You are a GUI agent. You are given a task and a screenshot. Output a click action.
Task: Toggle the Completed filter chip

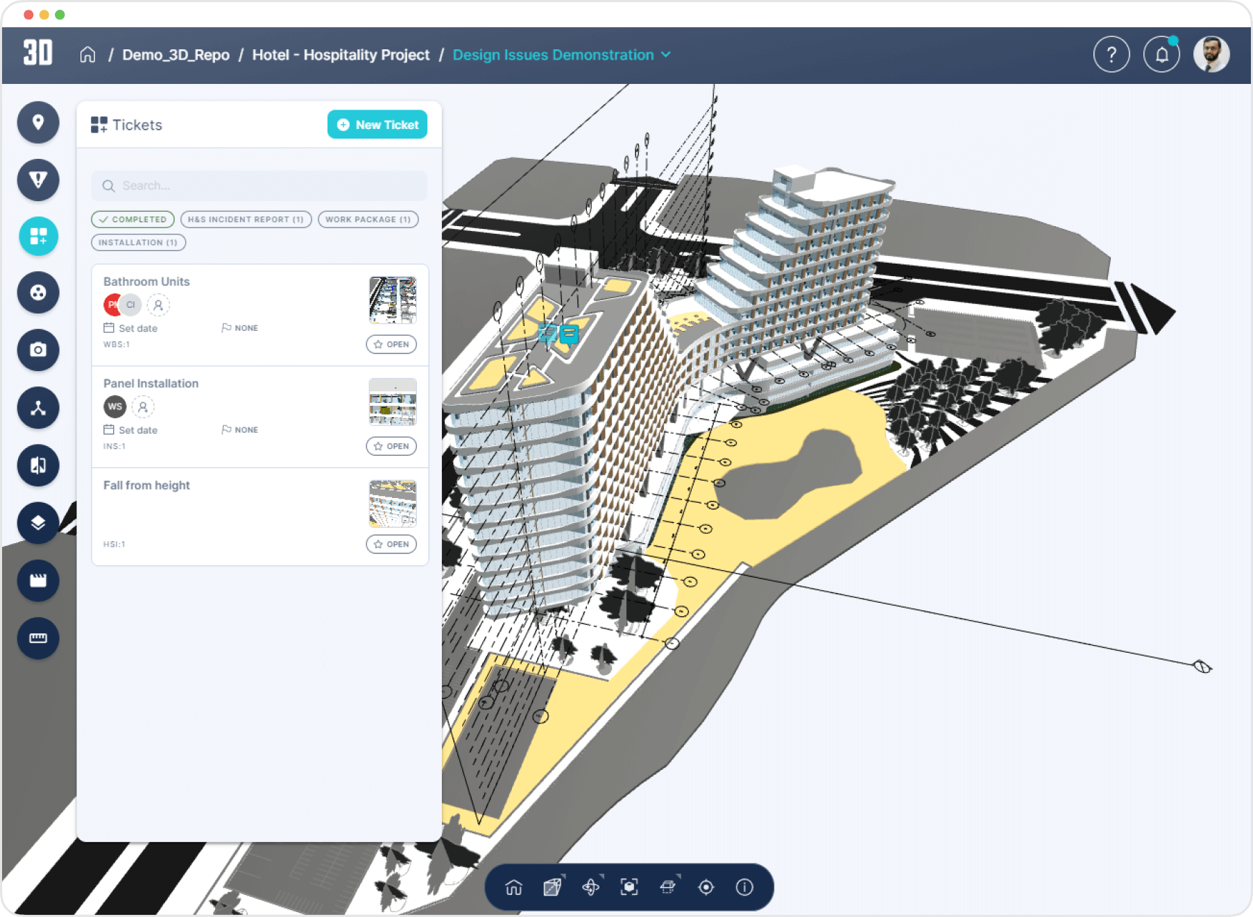pos(132,219)
